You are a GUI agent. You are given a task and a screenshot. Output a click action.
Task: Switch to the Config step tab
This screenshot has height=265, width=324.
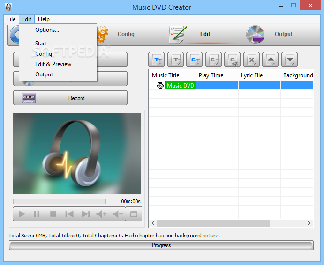coord(126,34)
